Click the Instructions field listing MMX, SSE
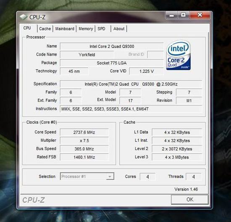The width and height of the screenshot is (231, 222). (131, 109)
